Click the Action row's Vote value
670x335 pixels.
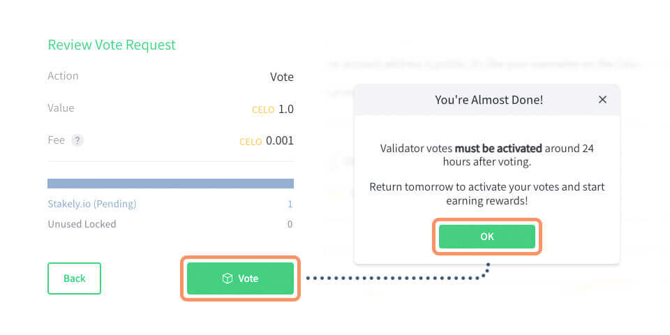(281, 77)
